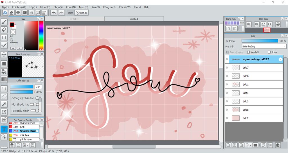This screenshot has width=288, height=153.
Task: Select the Magic Wand tool
Action: [x=4, y=104]
